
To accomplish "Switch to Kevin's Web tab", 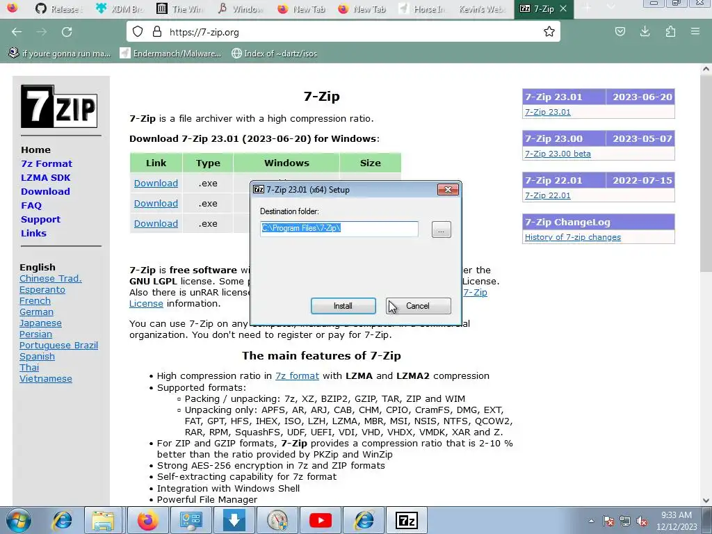I will pyautogui.click(x=483, y=8).
